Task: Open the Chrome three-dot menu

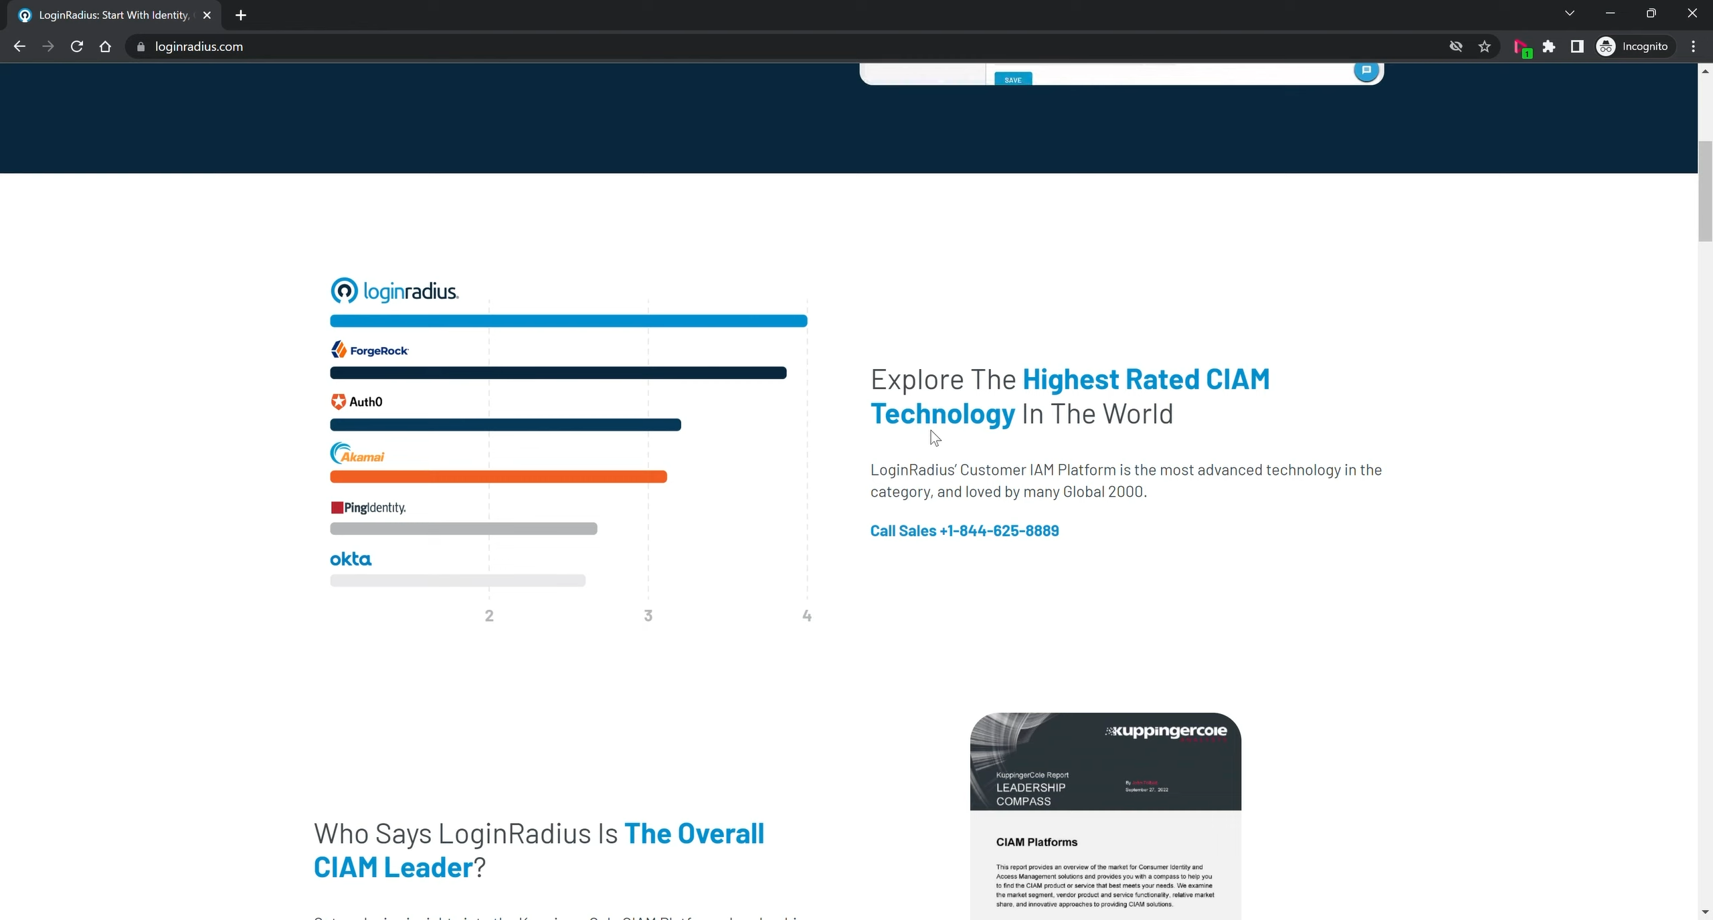Action: click(1694, 46)
